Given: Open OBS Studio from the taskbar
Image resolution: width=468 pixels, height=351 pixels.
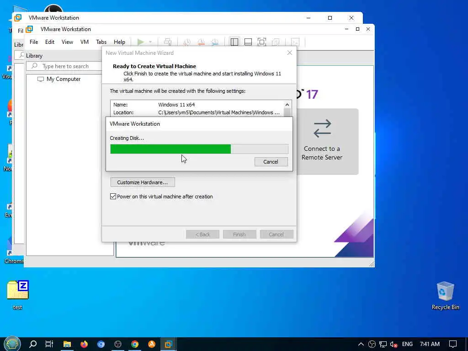Looking at the screenshot, I should (118, 344).
